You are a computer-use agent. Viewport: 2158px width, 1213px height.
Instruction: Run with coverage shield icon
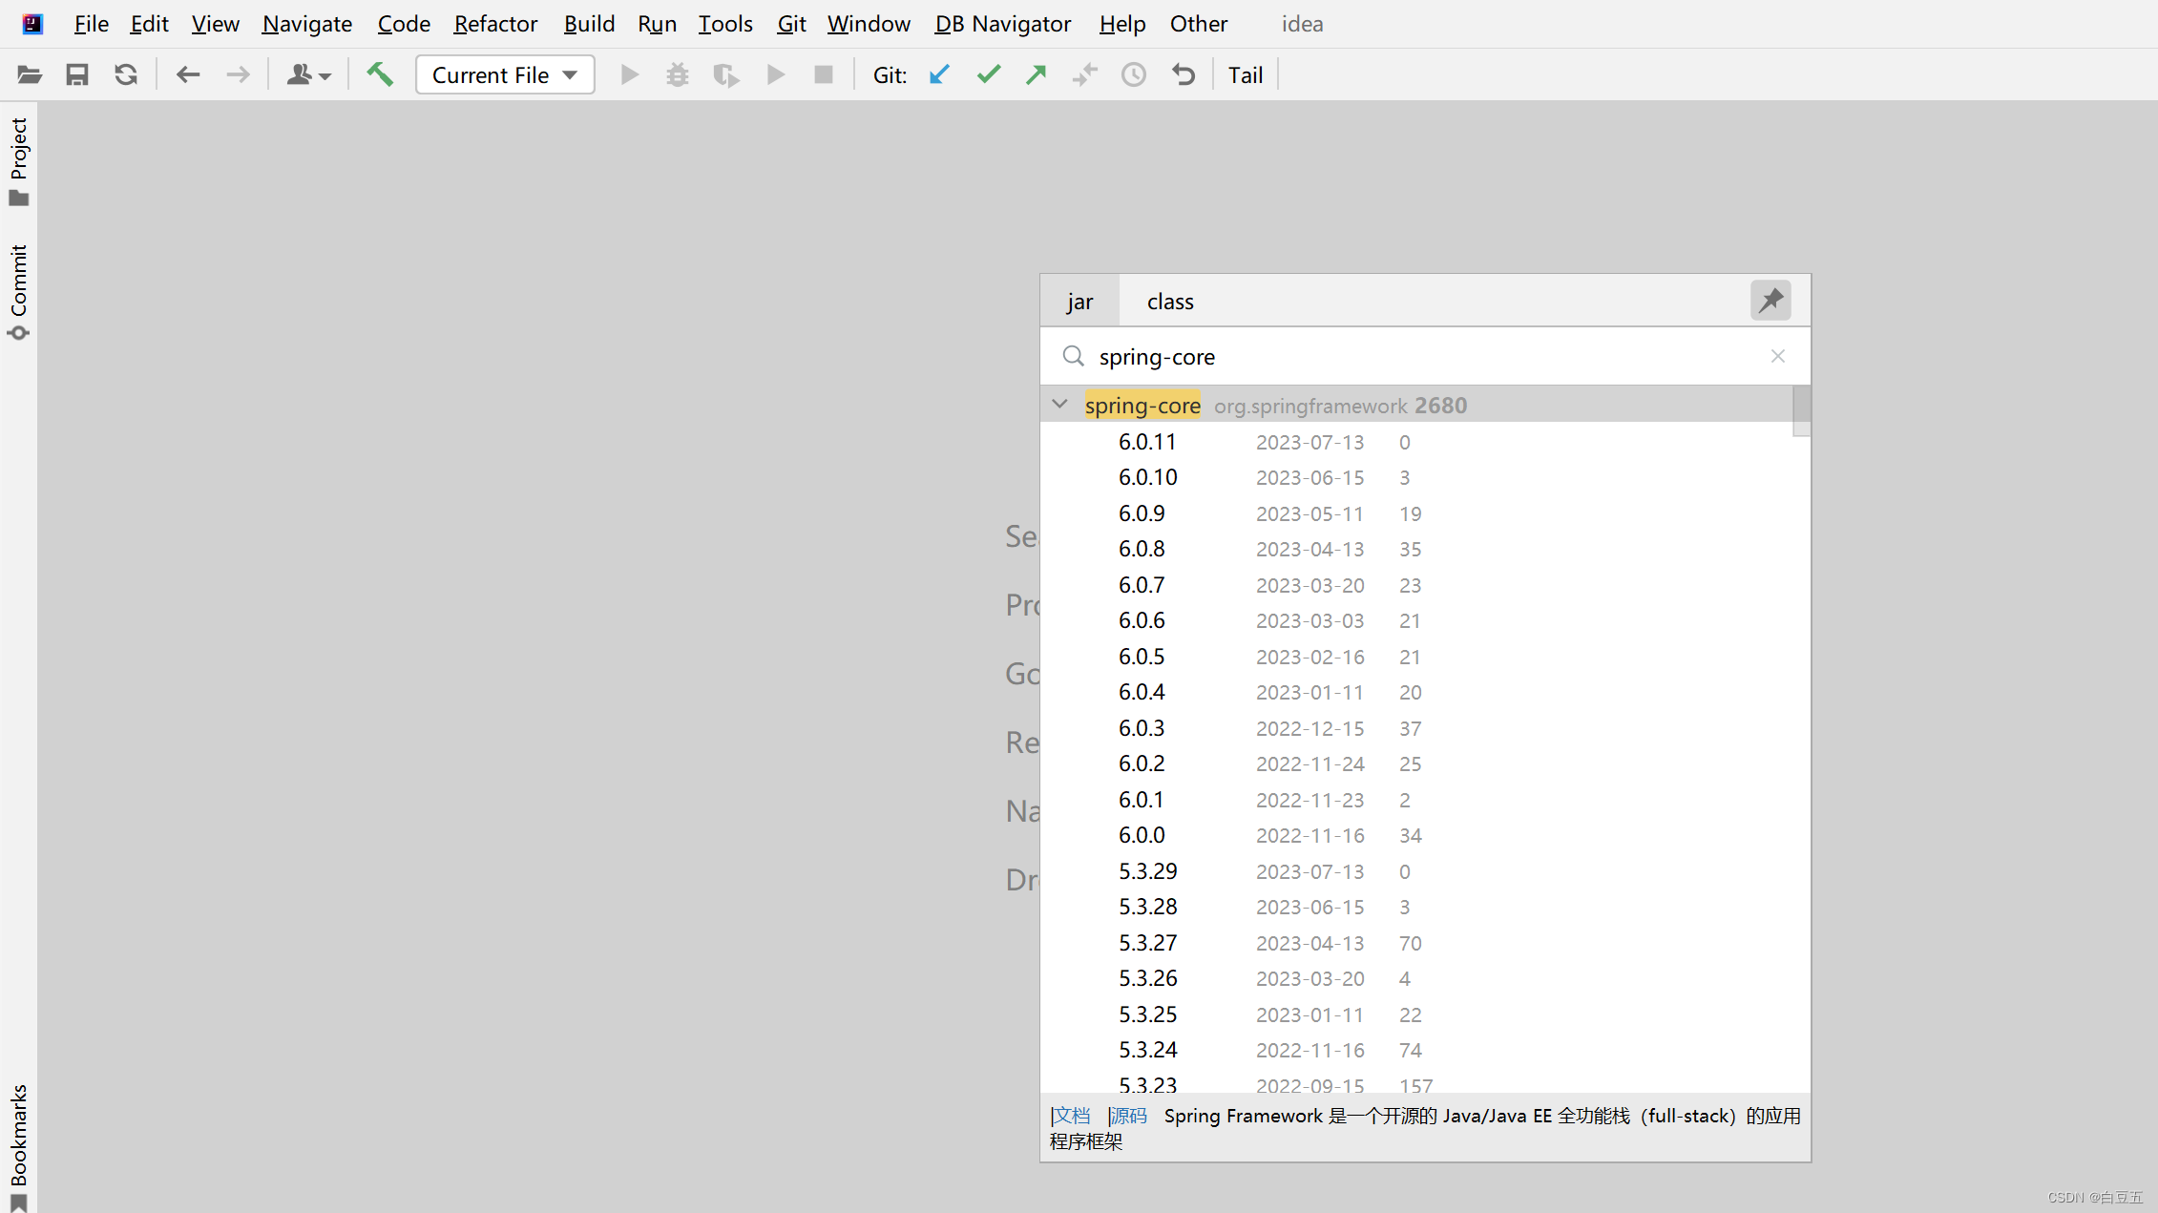click(x=726, y=74)
